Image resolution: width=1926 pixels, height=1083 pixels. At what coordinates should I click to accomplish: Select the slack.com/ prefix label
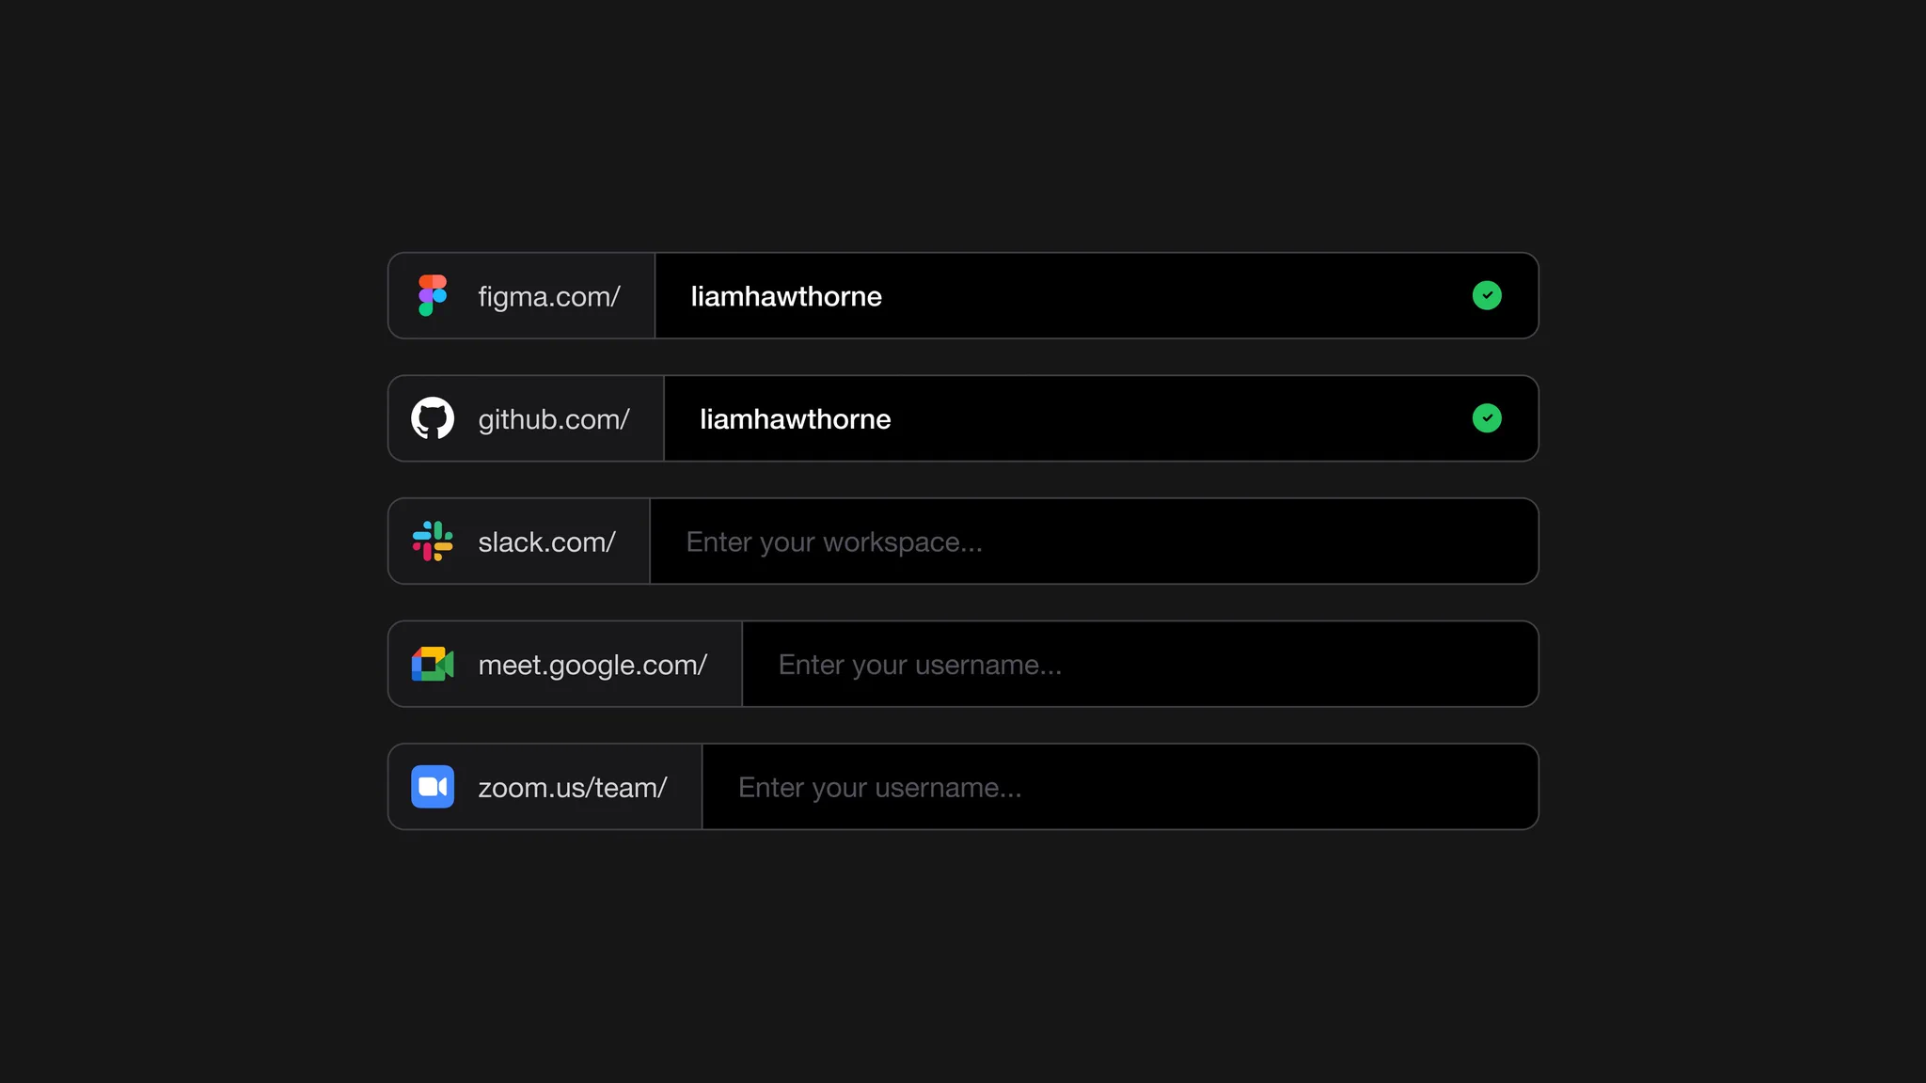pos(546,542)
